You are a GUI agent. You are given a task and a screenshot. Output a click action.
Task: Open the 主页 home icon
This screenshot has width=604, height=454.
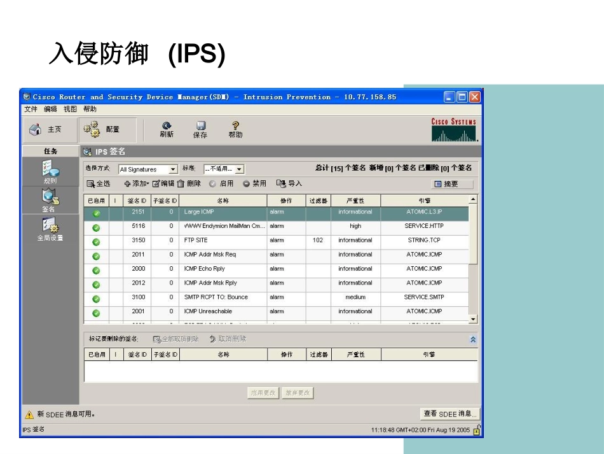click(x=36, y=130)
